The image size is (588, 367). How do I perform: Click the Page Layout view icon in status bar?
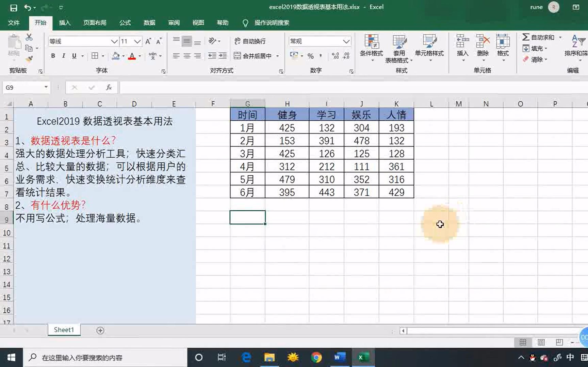tap(541, 342)
